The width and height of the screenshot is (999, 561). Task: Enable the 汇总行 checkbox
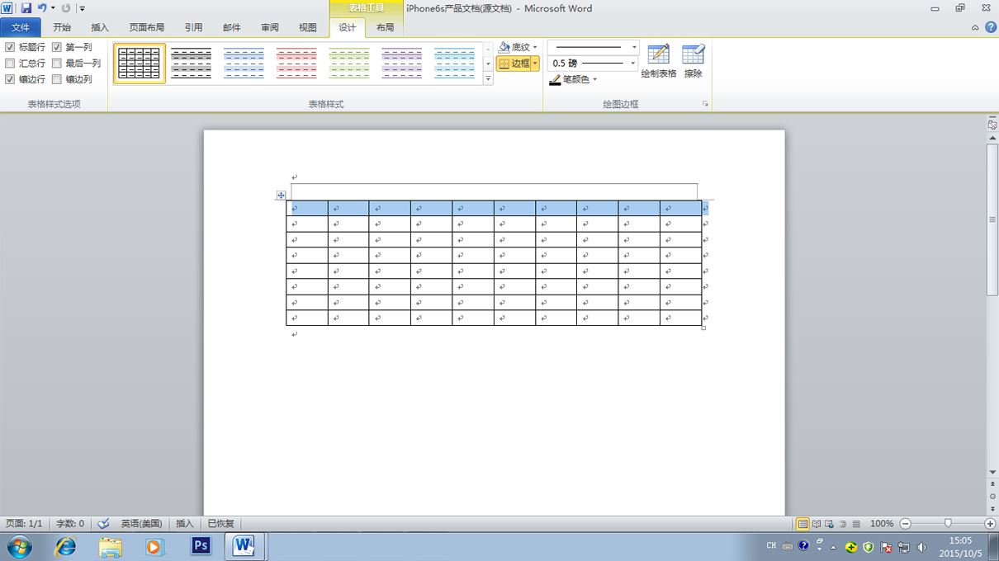click(10, 64)
